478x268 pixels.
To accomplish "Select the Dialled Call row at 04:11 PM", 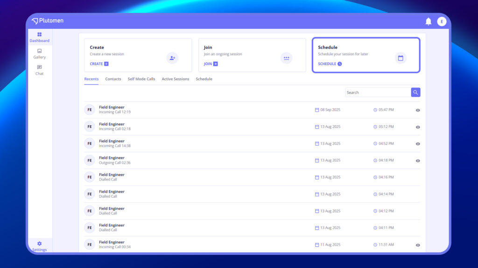I will (x=252, y=228).
